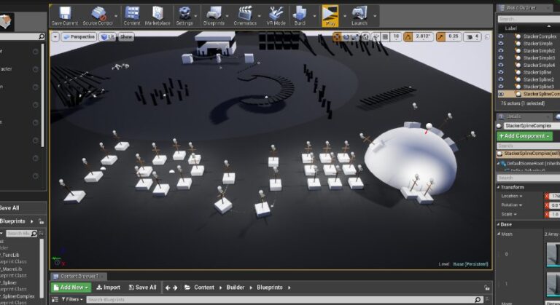The height and width of the screenshot is (305, 560).
Task: Open the Blueprints toolbar icon
Action: tap(214, 17)
